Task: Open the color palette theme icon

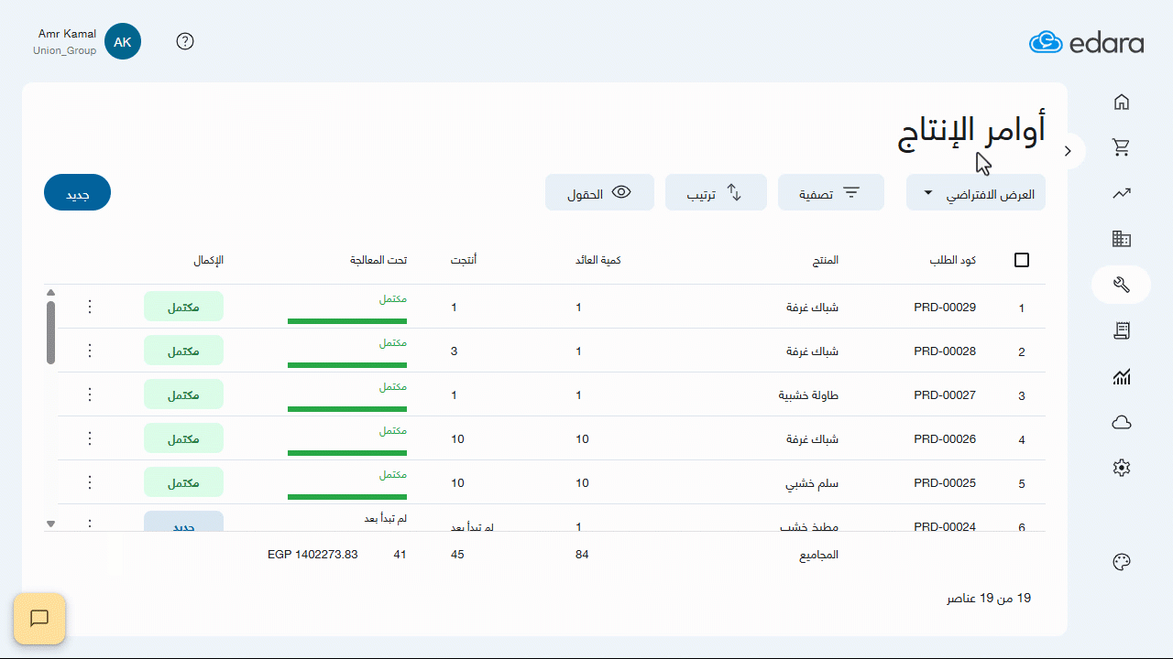Action: pyautogui.click(x=1121, y=562)
